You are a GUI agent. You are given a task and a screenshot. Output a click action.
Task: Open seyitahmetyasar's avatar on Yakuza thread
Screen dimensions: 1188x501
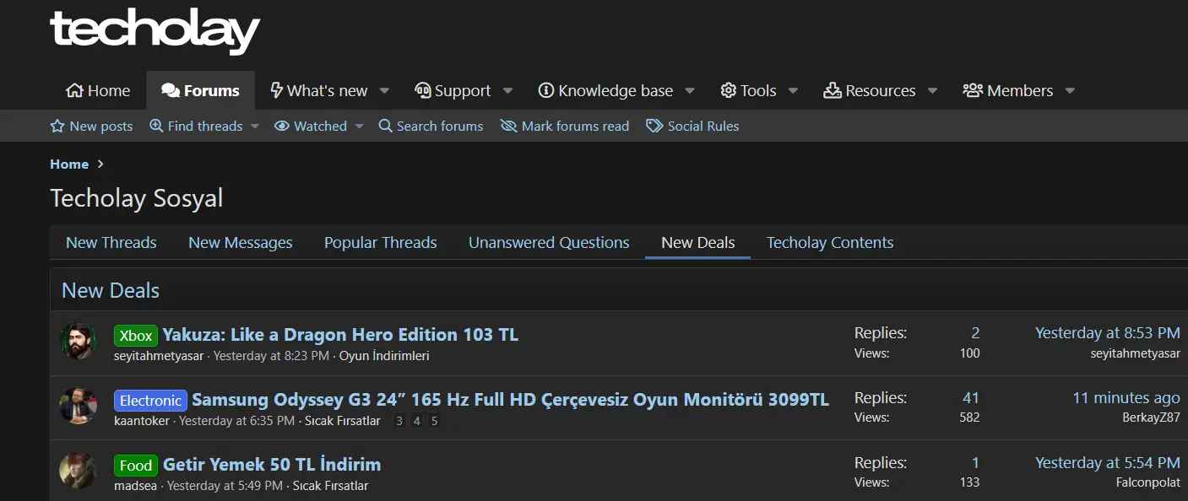click(x=78, y=341)
